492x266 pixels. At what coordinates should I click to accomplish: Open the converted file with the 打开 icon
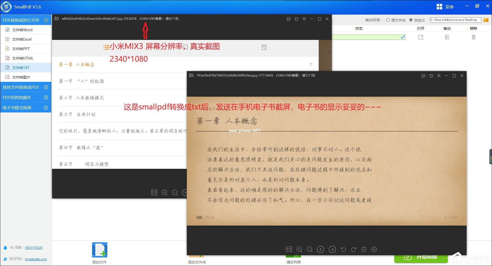(421, 37)
